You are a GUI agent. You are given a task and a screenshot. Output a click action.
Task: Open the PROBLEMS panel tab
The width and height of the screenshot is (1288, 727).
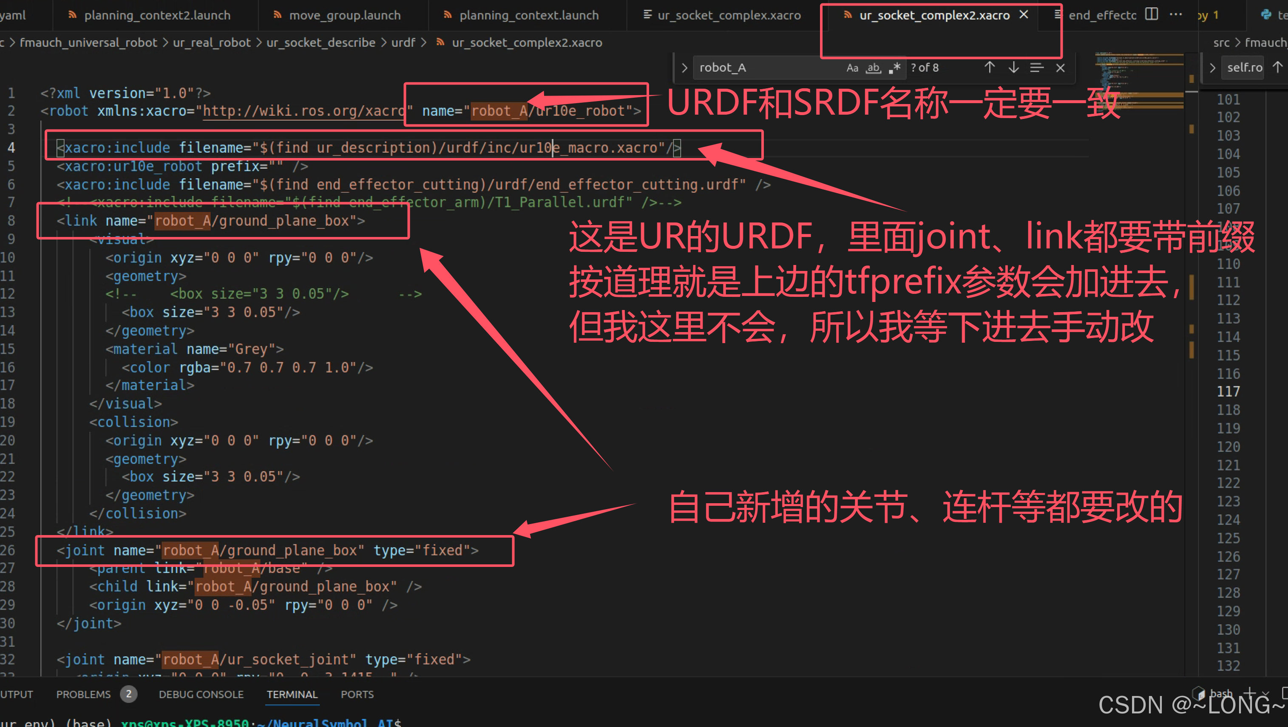[x=83, y=694]
